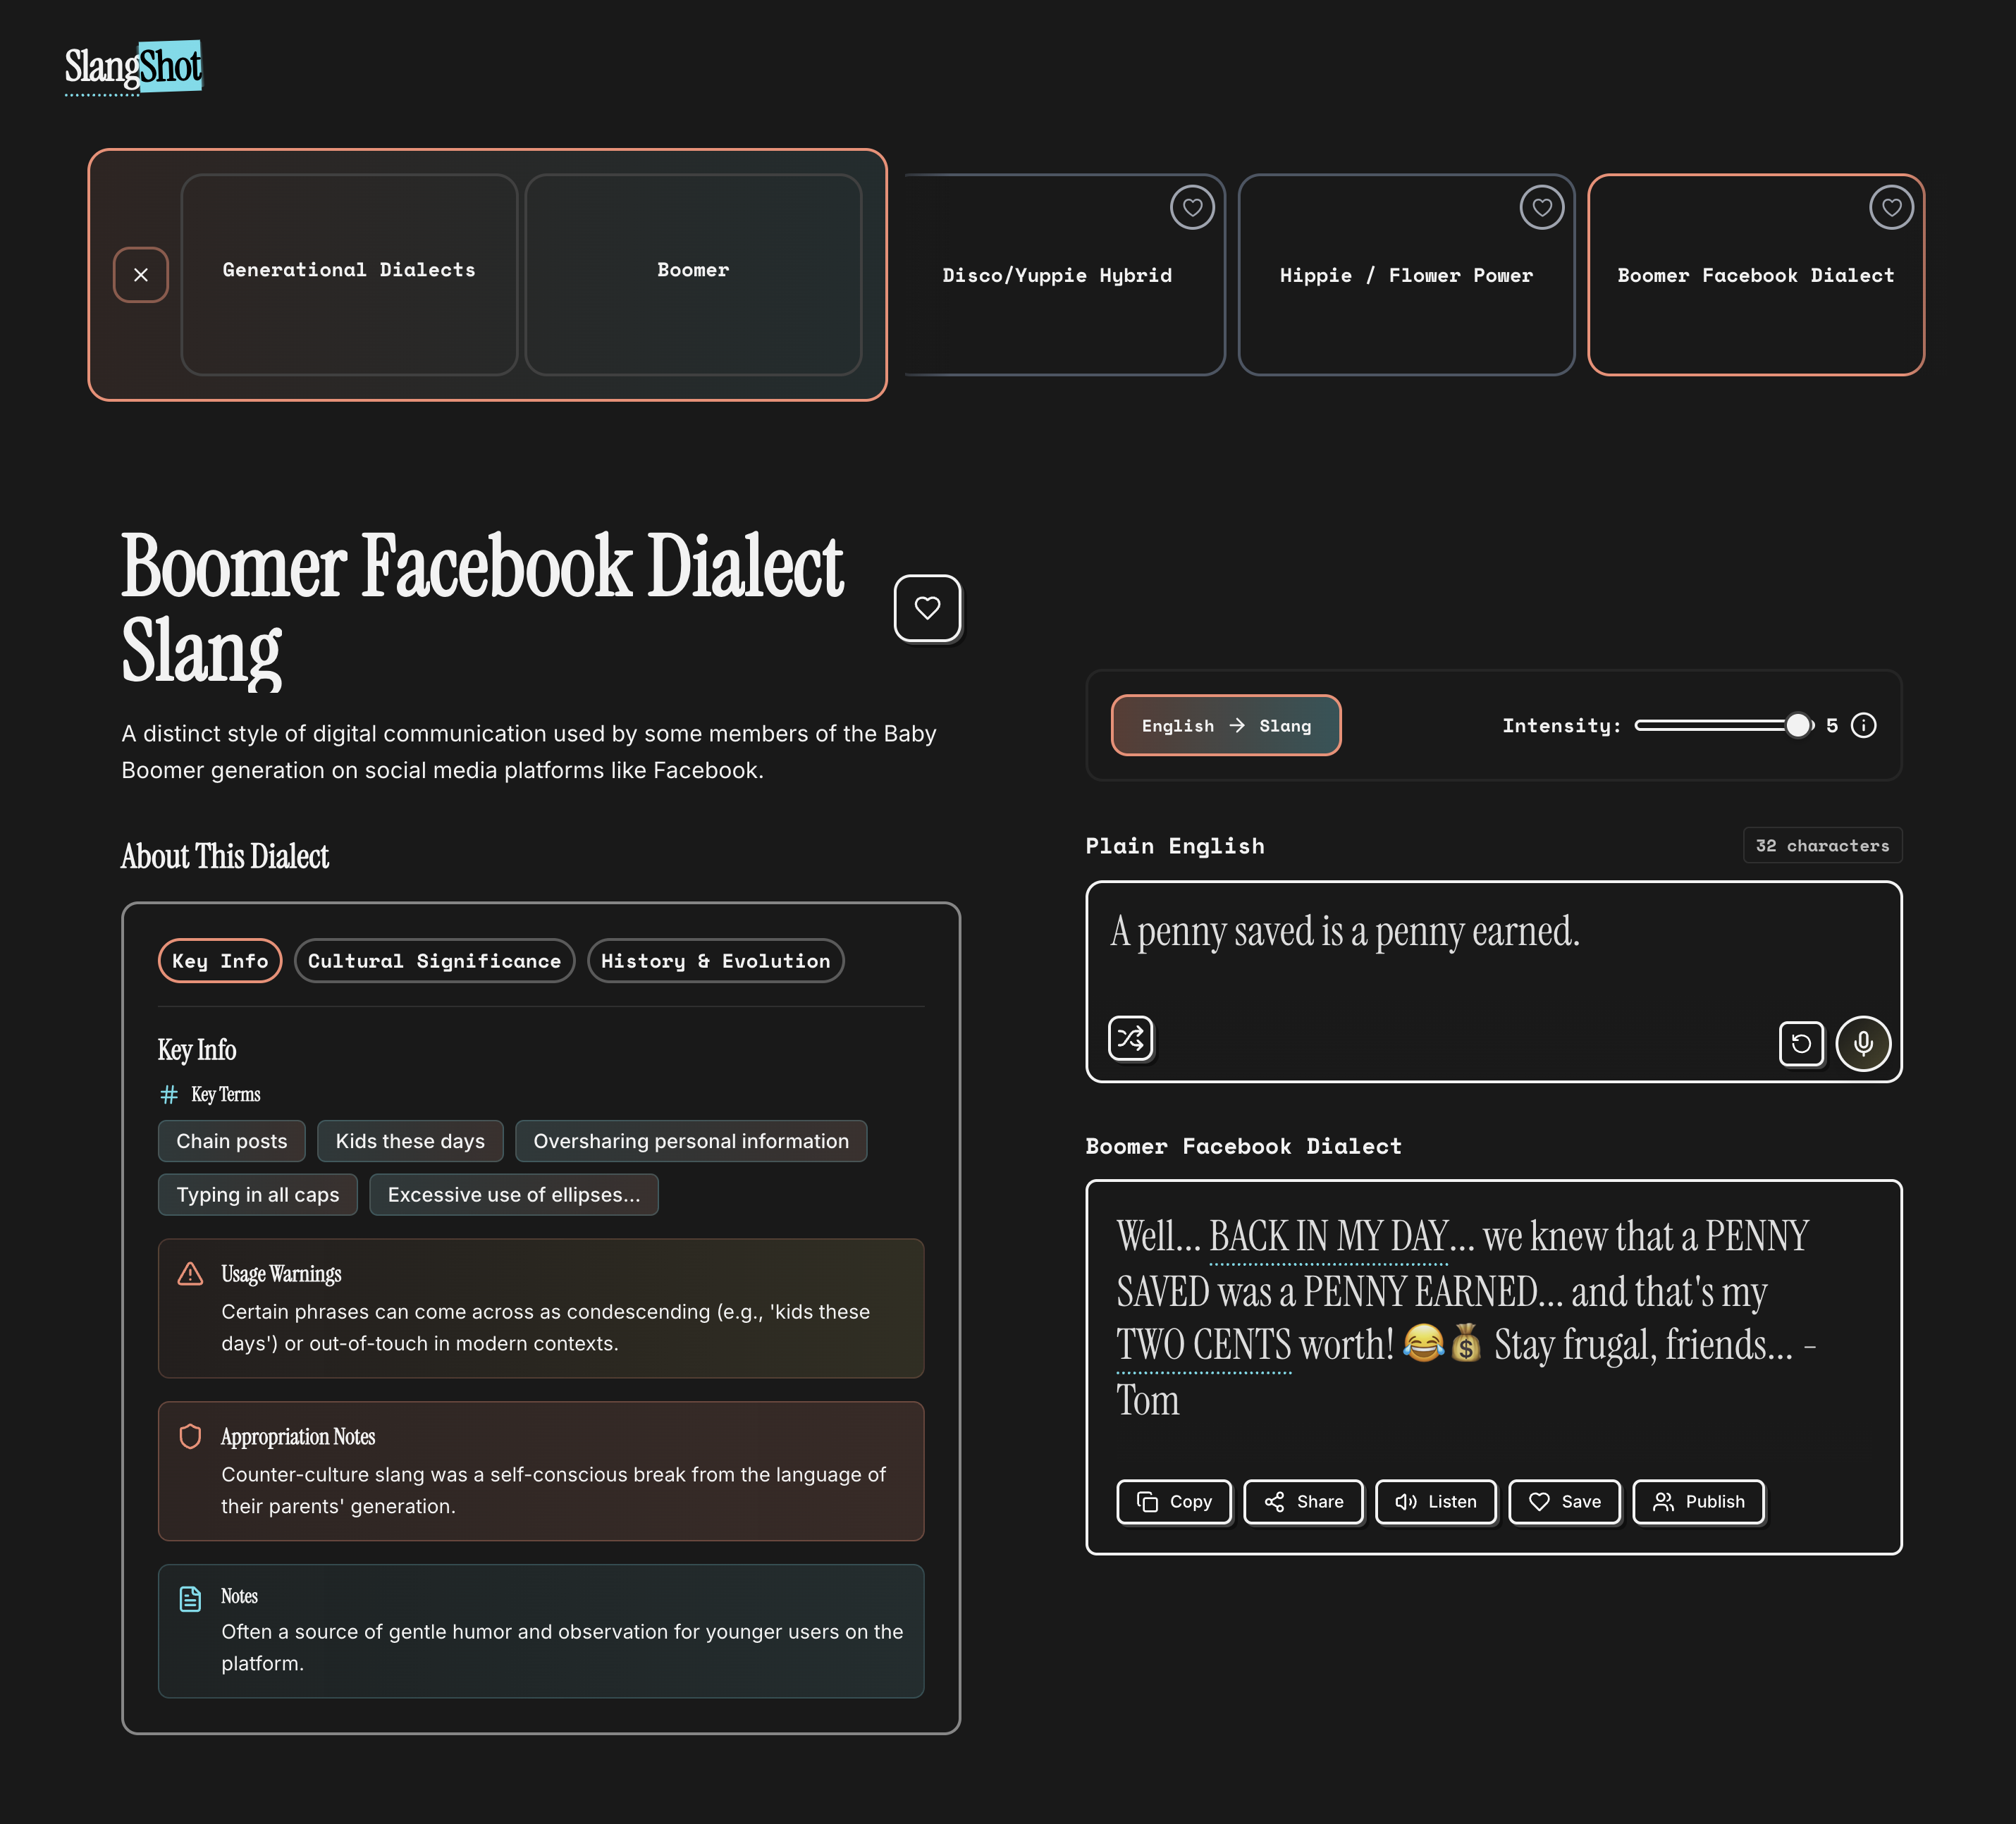Click the SlangShot logo
Image resolution: width=2016 pixels, height=1824 pixels.
(134, 67)
